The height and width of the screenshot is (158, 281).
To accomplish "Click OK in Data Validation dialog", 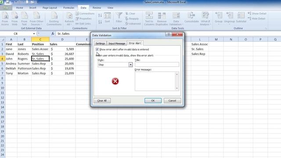I will [x=153, y=101].
